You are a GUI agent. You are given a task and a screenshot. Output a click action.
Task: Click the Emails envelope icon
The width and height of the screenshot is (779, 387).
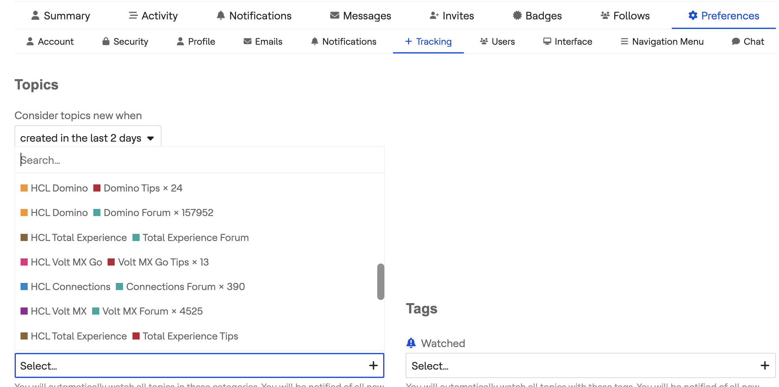[x=247, y=42]
